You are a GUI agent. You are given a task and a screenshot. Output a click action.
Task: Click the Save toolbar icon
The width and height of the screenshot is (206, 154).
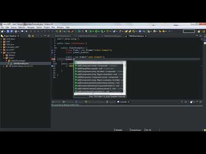coord(8,31)
